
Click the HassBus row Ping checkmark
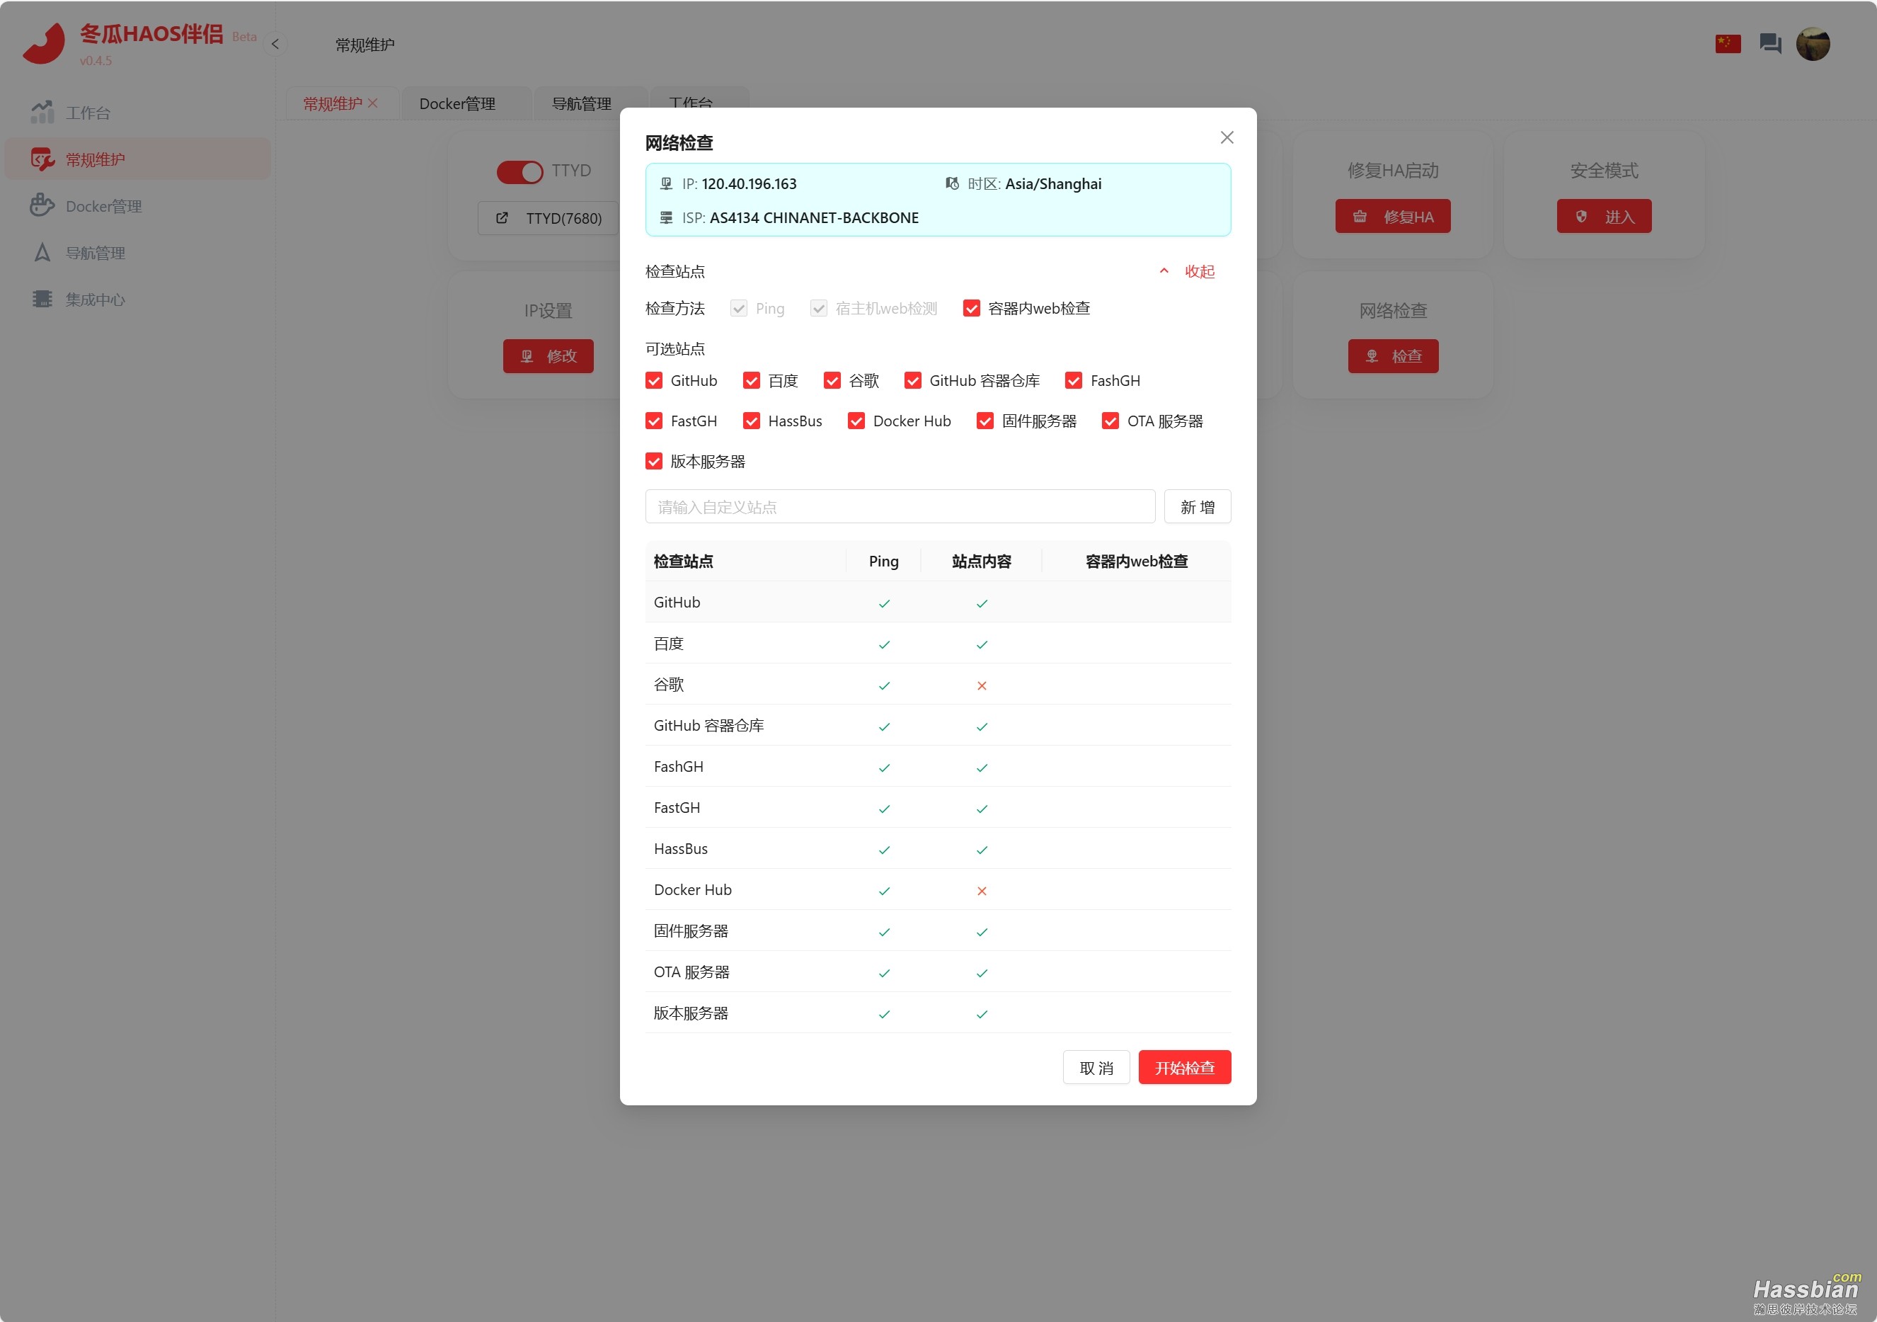[884, 850]
